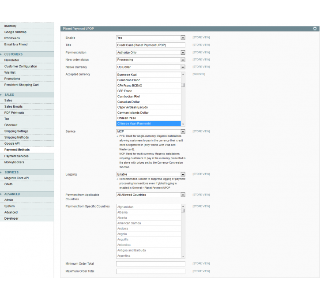
Task: Select Algeria in Specific Countries
Action: tap(149, 218)
